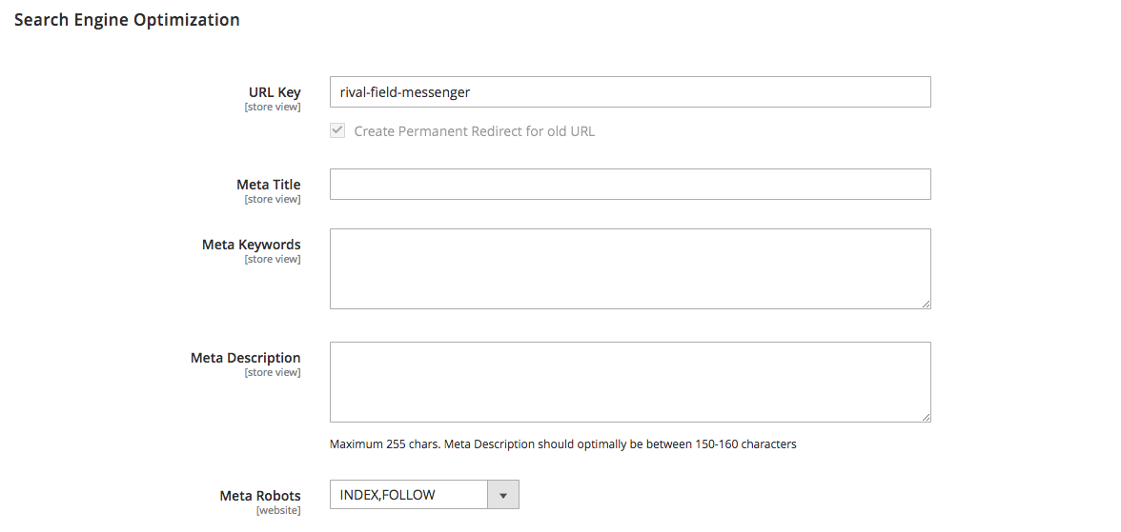Click the Meta Description resize grip icon
This screenshot has width=1121, height=532.
pyautogui.click(x=926, y=418)
